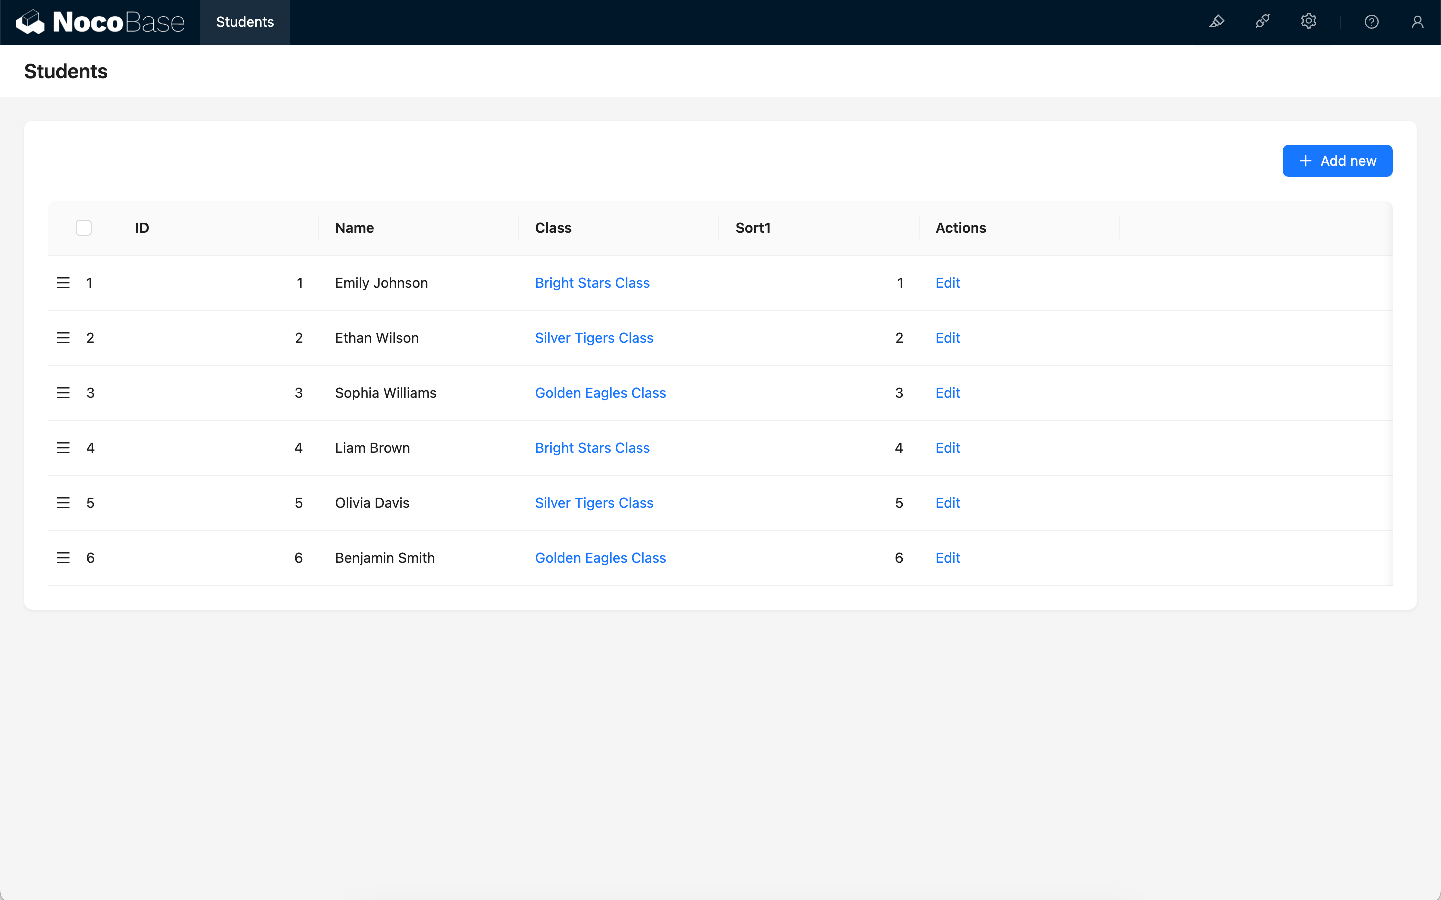Switch to the Students menu tab
Viewport: 1441px width, 900px height.
245,22
